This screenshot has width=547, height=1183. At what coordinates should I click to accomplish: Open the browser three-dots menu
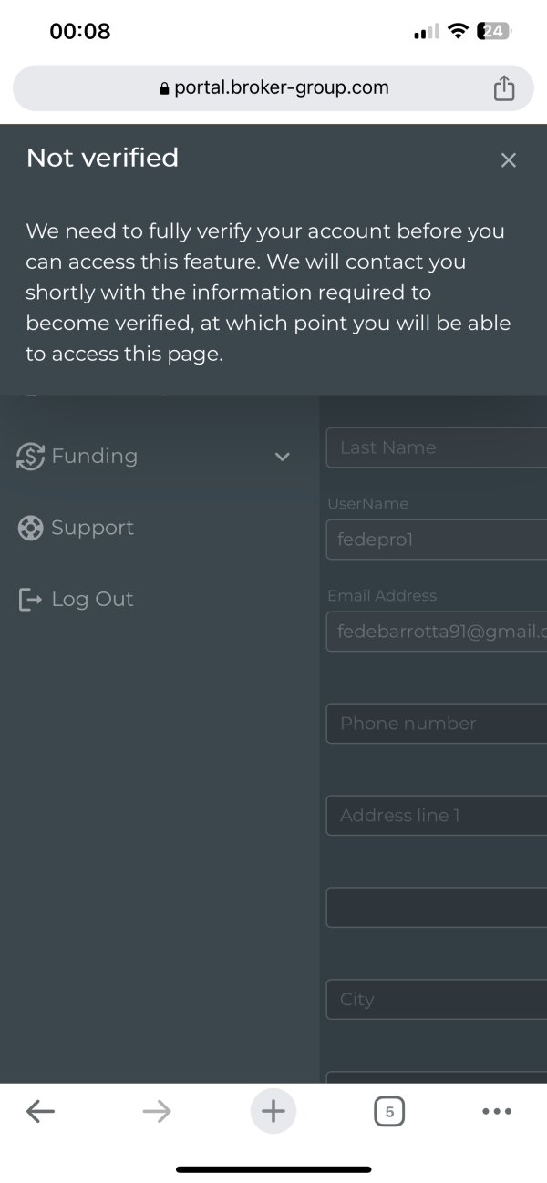pyautogui.click(x=497, y=1111)
